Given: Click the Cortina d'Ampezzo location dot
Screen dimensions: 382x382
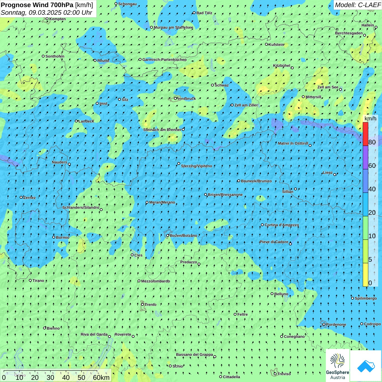Looking at the screenshot, I should coord(262,225).
